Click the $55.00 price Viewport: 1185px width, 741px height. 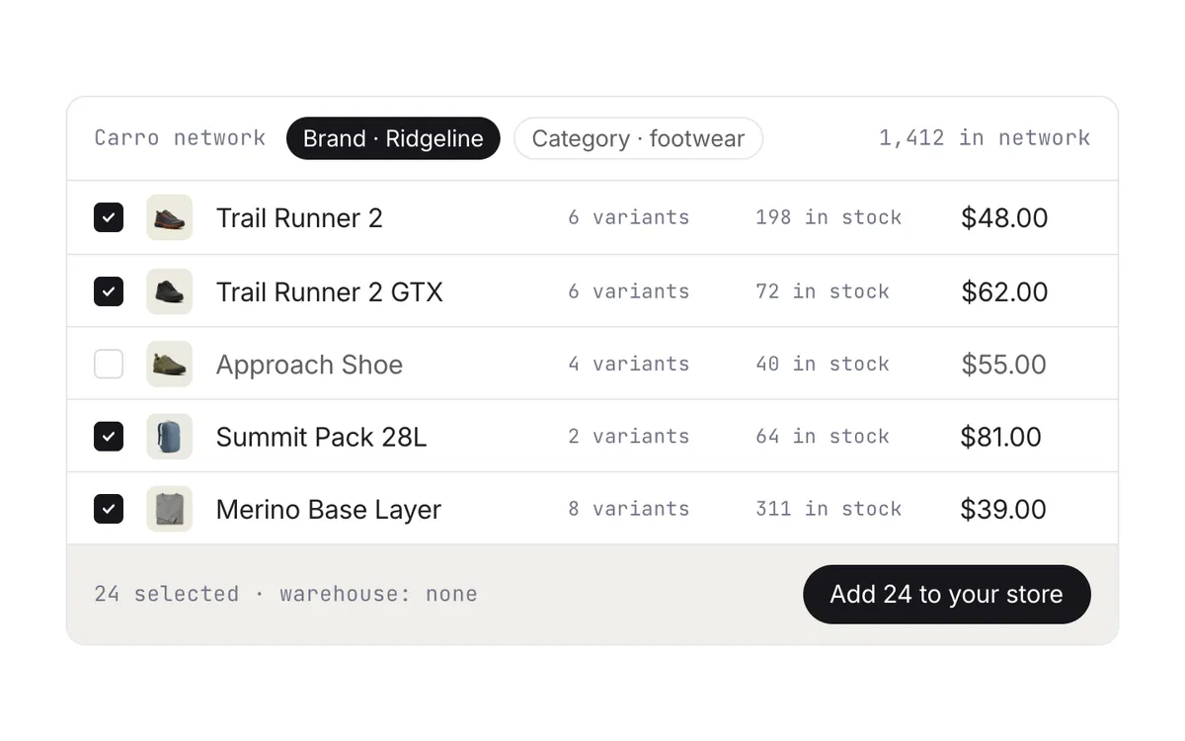1003,364
